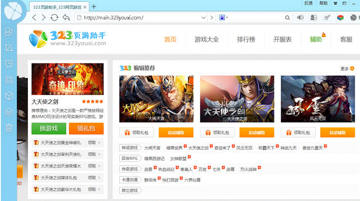Click the go arrow beside address bar
The height and width of the screenshot is (201, 360).
coord(212,18)
